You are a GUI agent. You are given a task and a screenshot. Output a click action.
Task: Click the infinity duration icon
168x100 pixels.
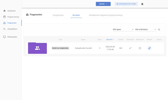[x=121, y=48]
